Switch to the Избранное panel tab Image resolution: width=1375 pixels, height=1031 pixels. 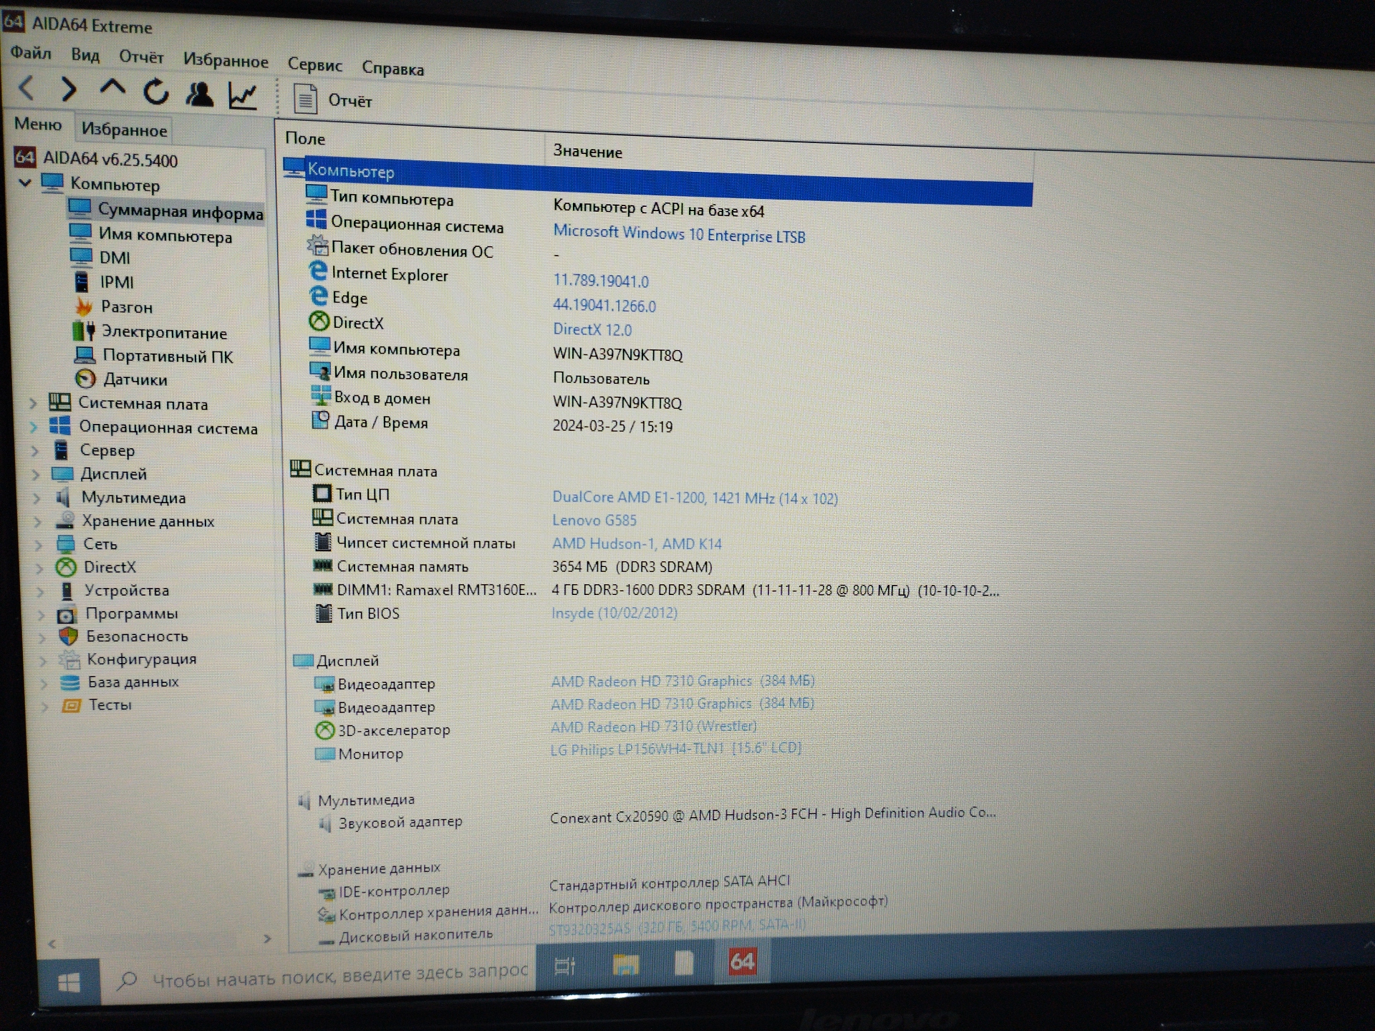point(124,130)
